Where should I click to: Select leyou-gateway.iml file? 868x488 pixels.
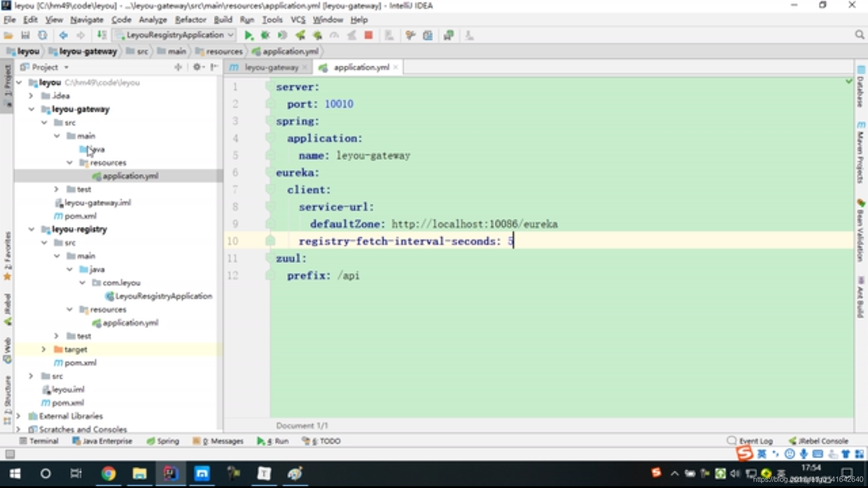coord(93,203)
